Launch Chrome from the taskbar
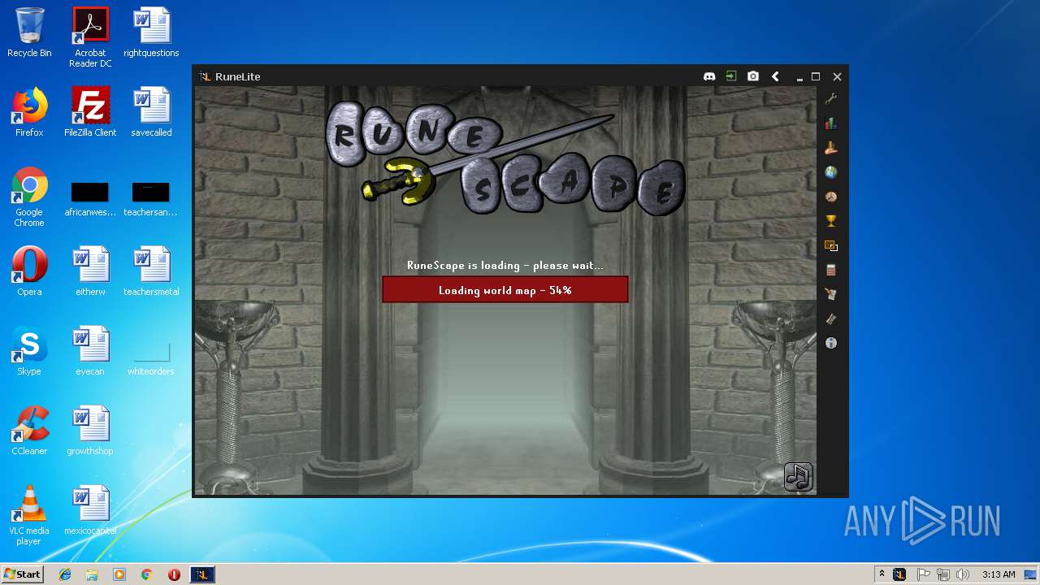 point(147,574)
